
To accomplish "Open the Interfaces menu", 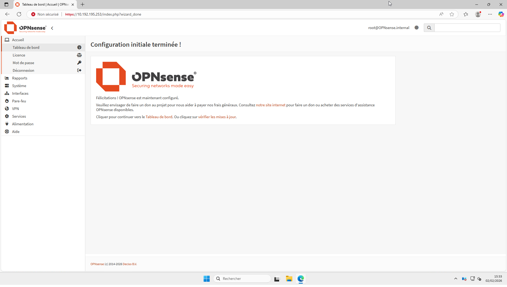I will (20, 93).
